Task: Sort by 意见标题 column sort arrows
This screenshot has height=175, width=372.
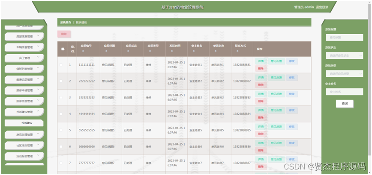Action: coord(106,51)
